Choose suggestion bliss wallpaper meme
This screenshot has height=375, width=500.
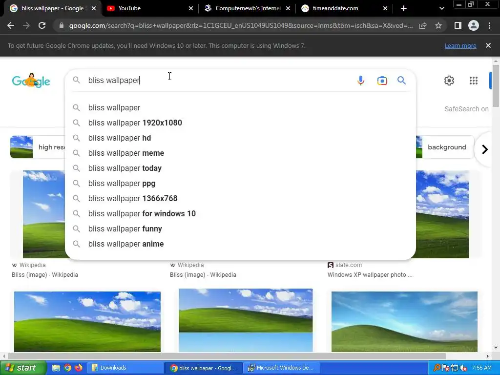[x=240, y=153]
